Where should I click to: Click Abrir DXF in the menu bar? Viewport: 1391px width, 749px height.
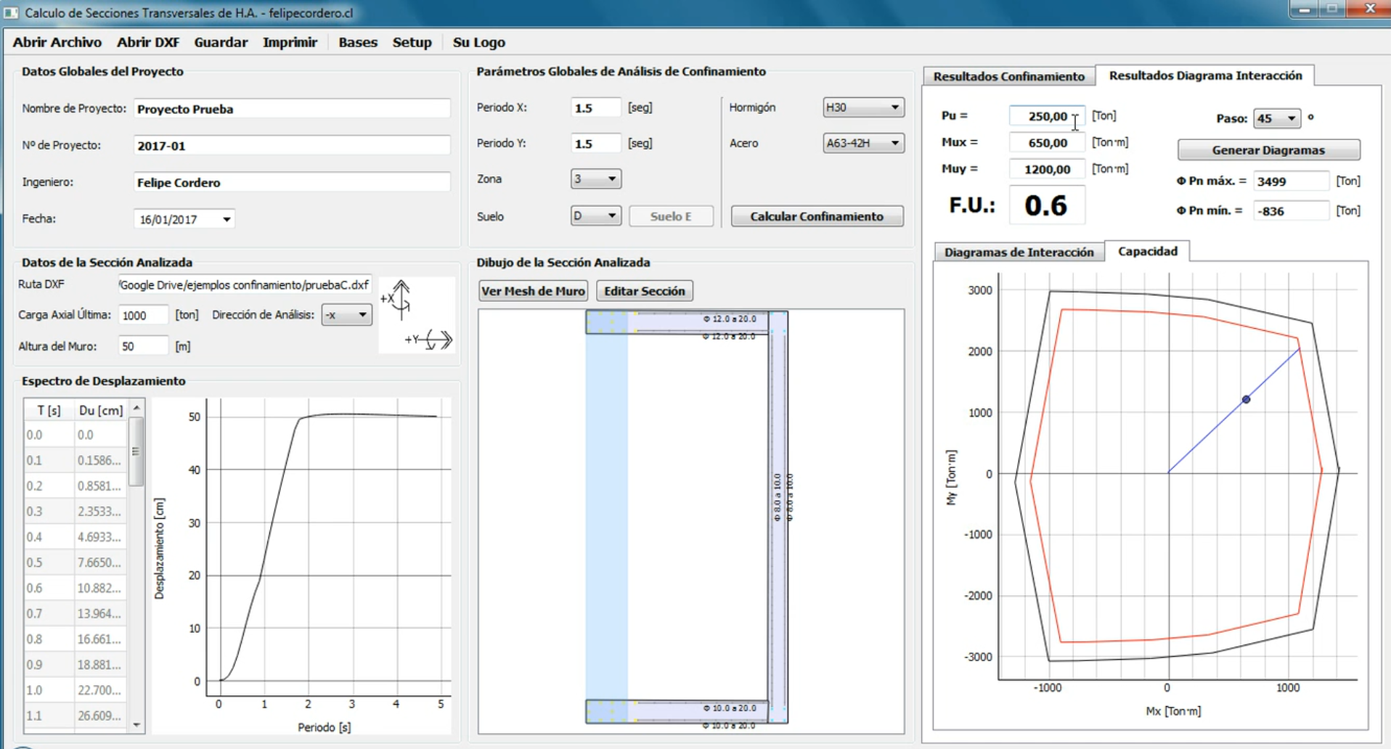pyautogui.click(x=147, y=42)
